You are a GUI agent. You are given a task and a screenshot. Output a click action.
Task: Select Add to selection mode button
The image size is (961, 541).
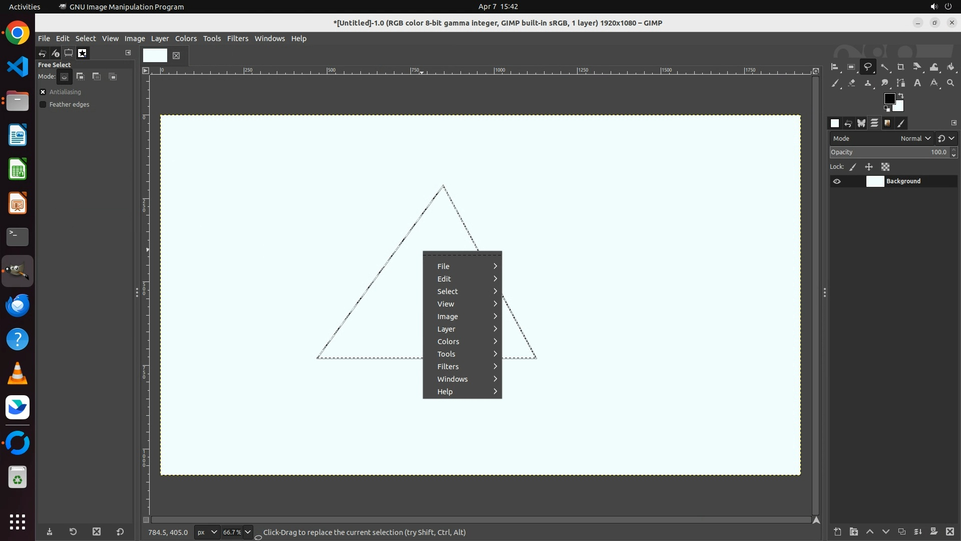[80, 77]
